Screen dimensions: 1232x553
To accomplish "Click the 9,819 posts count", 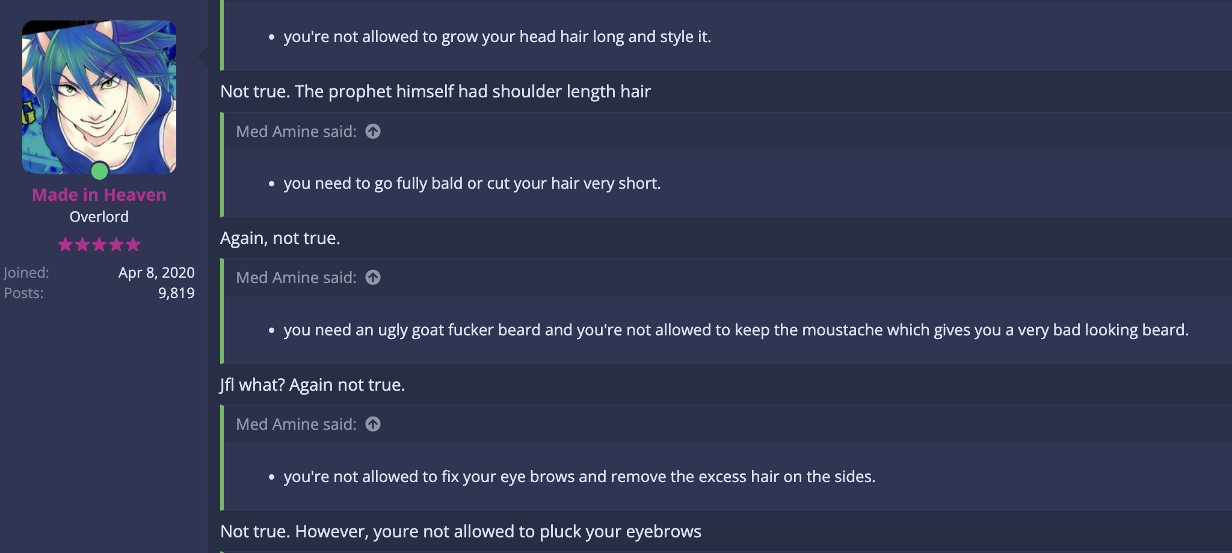I will (x=176, y=293).
